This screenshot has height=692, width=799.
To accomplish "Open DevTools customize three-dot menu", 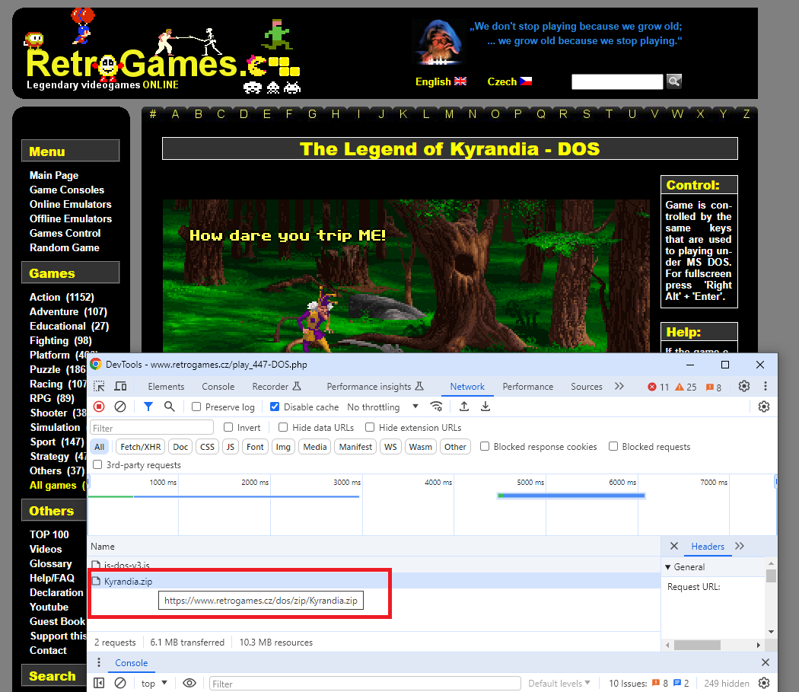I will pos(766,386).
